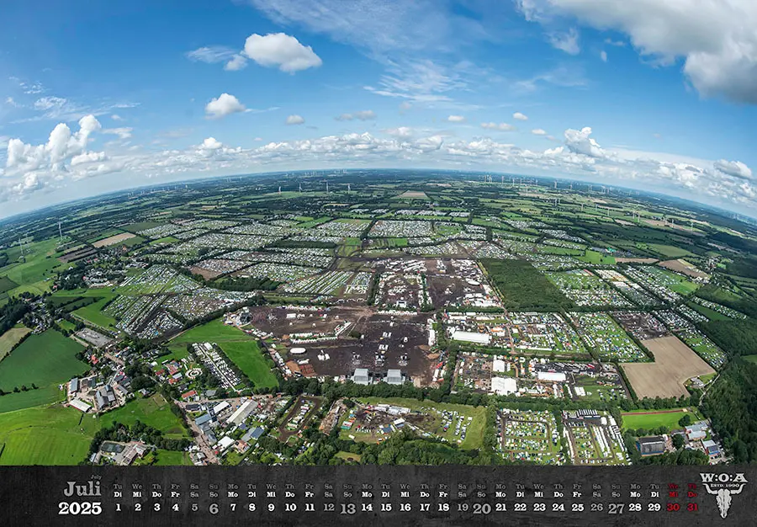Viewport: 757px width, 527px height.
Task: Select the "2025" year label
Action: tap(80, 508)
